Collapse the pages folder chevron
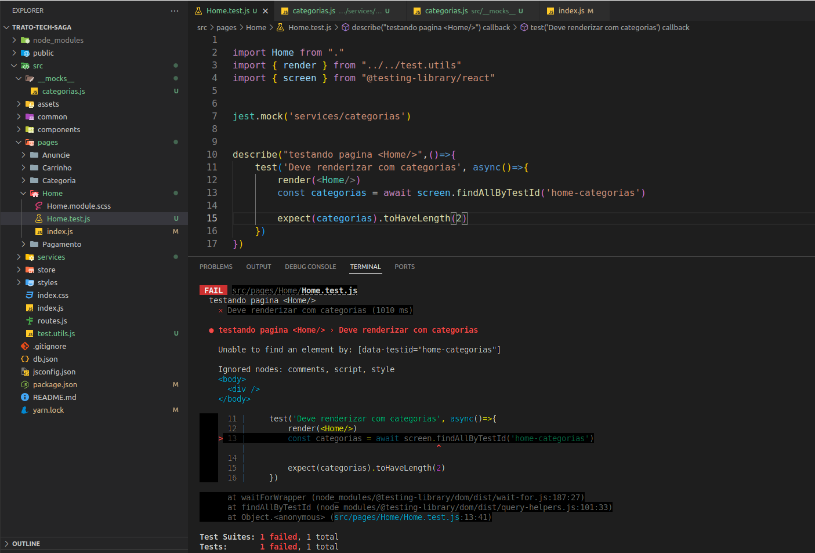 [x=19, y=142]
